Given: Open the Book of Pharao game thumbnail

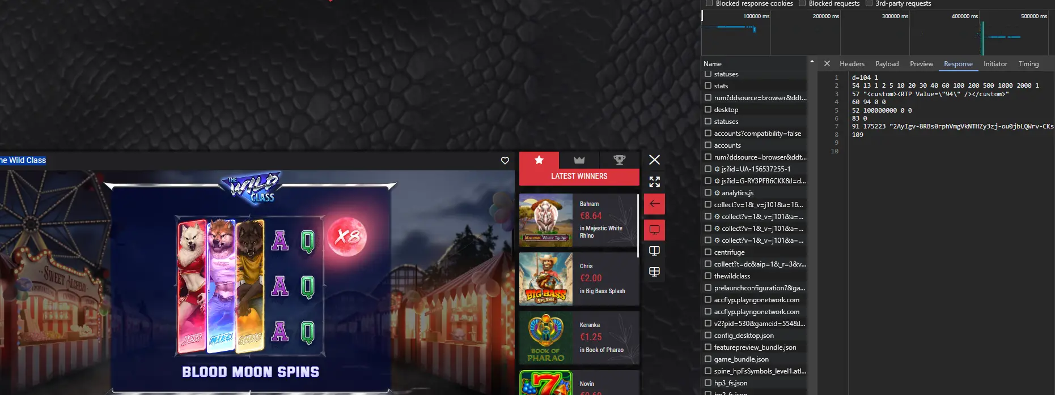Looking at the screenshot, I should tap(546, 338).
